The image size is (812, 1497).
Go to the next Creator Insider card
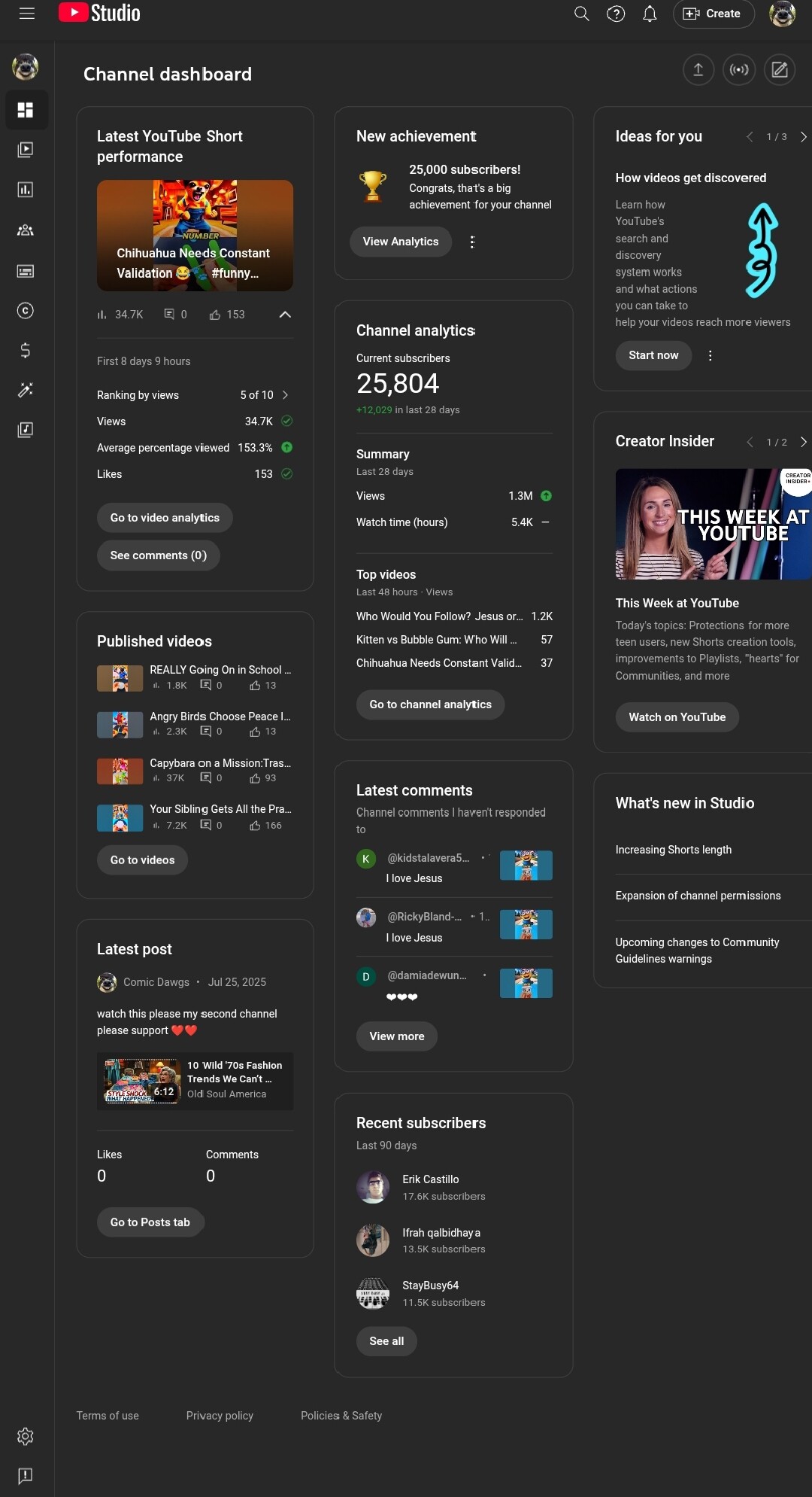(803, 442)
